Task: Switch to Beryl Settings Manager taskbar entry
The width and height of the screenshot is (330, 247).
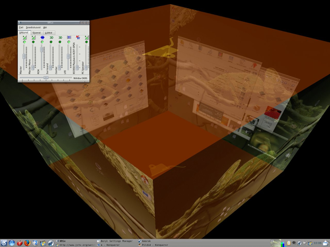Action: (116, 241)
